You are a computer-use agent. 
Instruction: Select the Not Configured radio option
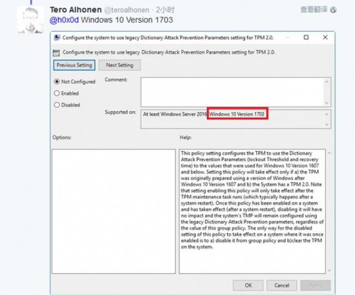point(57,82)
